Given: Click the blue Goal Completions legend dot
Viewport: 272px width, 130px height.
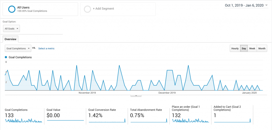Looking at the screenshot, I should (x=6, y=57).
